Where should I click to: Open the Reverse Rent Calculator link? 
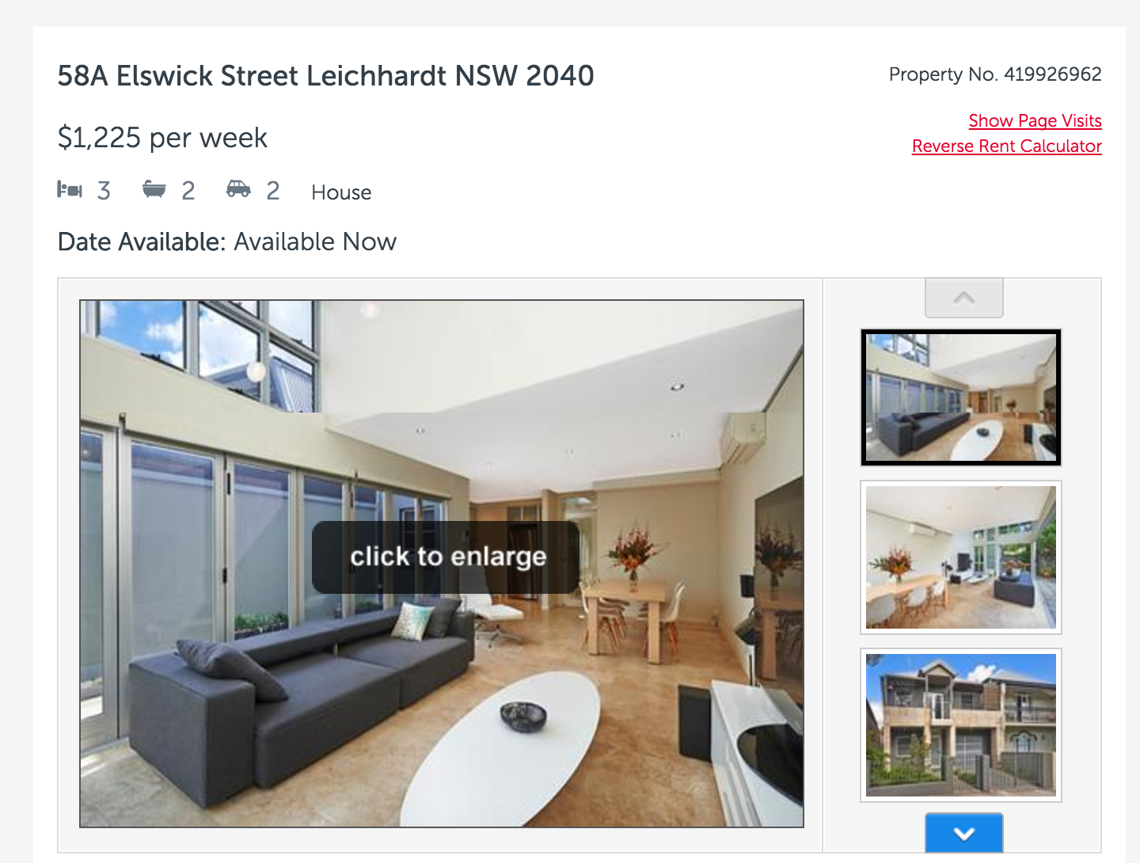coord(1006,146)
